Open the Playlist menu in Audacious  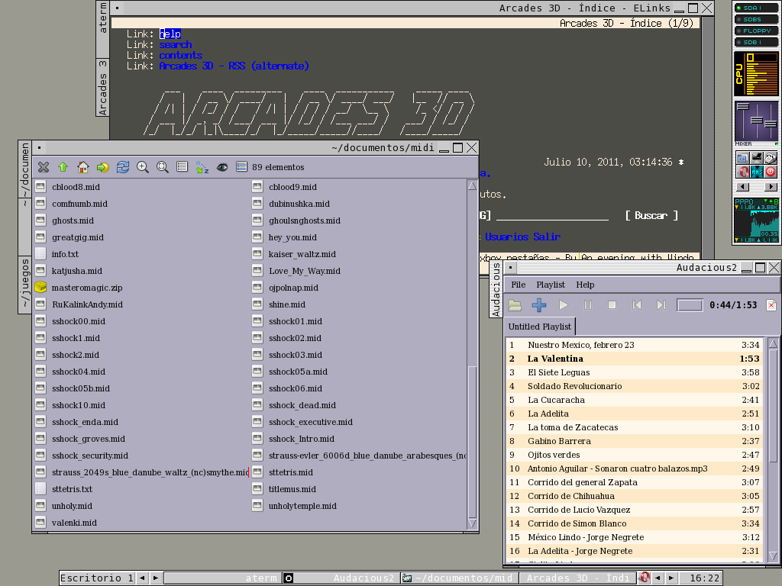(x=551, y=285)
